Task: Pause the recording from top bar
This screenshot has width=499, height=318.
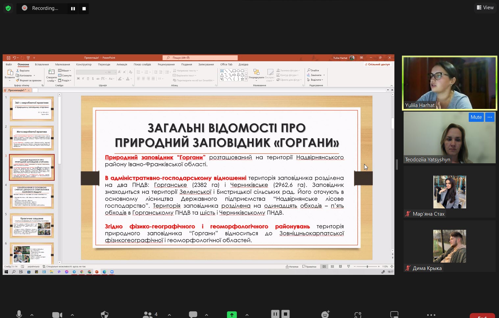Action: pos(73,9)
